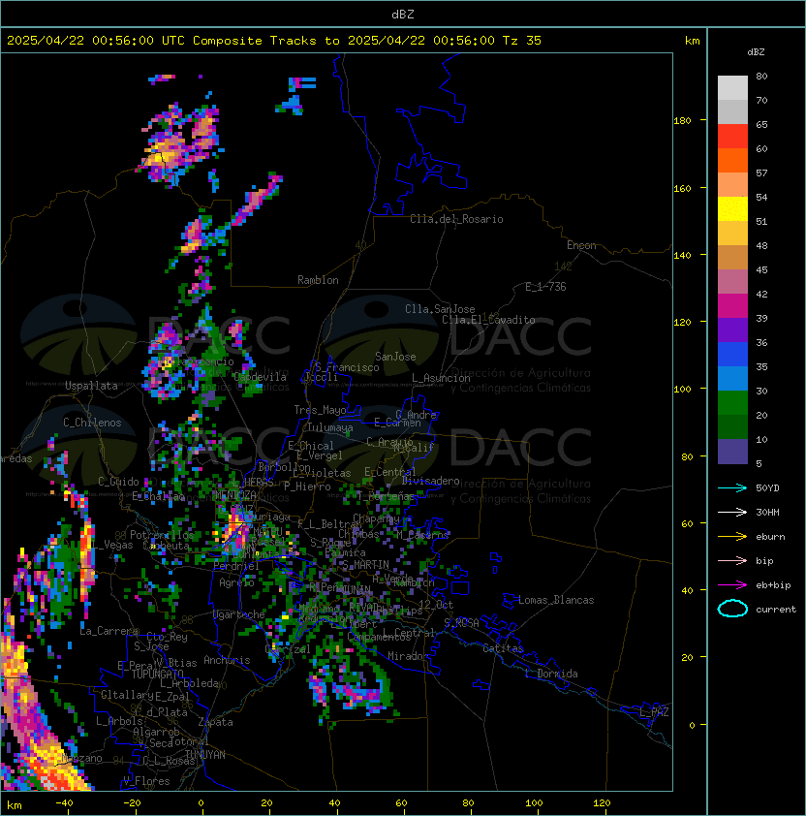Click the yellow eburn arrow in legend
Screen dimensions: 806x816
[x=732, y=537]
